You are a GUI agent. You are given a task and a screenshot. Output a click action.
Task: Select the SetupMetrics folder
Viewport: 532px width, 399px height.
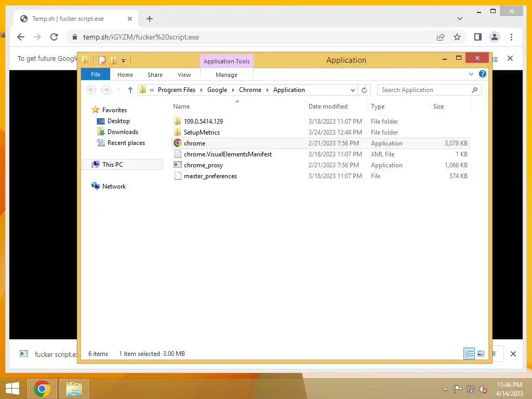click(320, 132)
